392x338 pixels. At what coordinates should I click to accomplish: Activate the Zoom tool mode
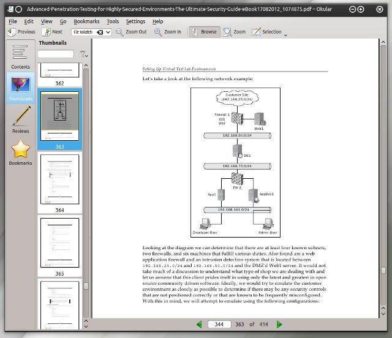pyautogui.click(x=235, y=32)
